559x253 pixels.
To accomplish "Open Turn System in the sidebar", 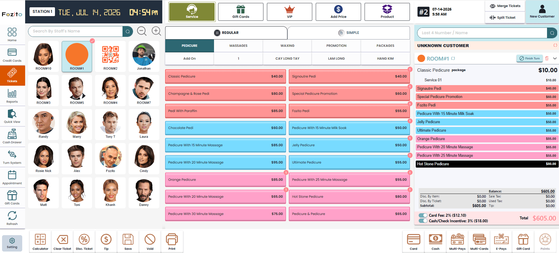I will tap(12, 157).
